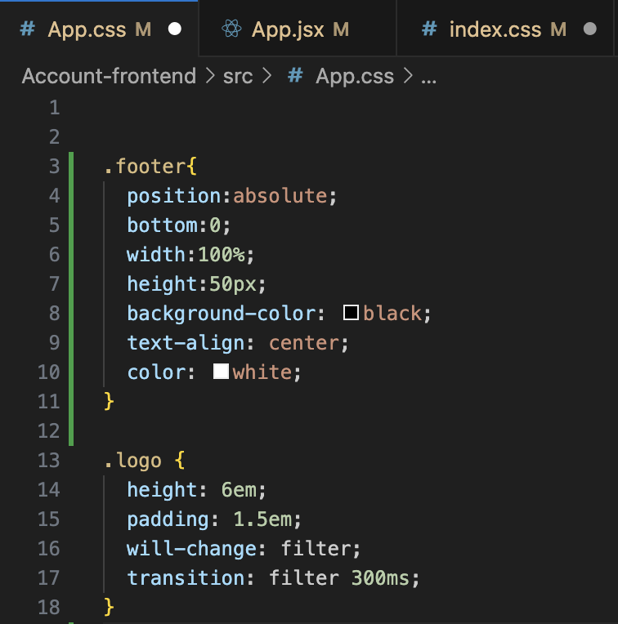This screenshot has height=624, width=618.
Task: Click the absolute value on line 4
Action: [x=280, y=196]
